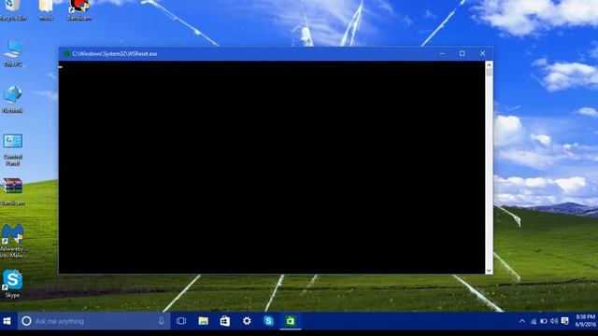
Task: Show hidden system tray icons
Action: tap(521, 321)
